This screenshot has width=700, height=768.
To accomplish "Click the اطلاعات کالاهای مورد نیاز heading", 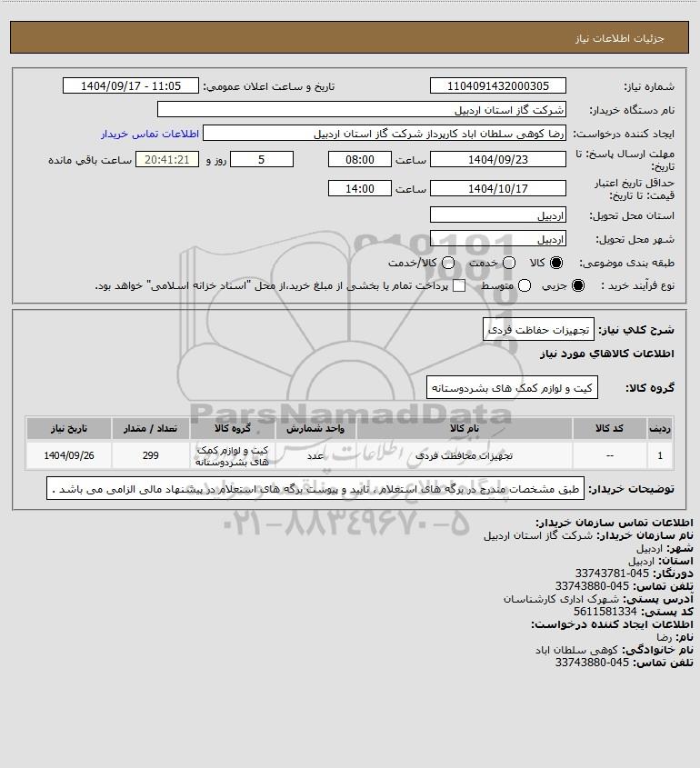I will [x=607, y=354].
